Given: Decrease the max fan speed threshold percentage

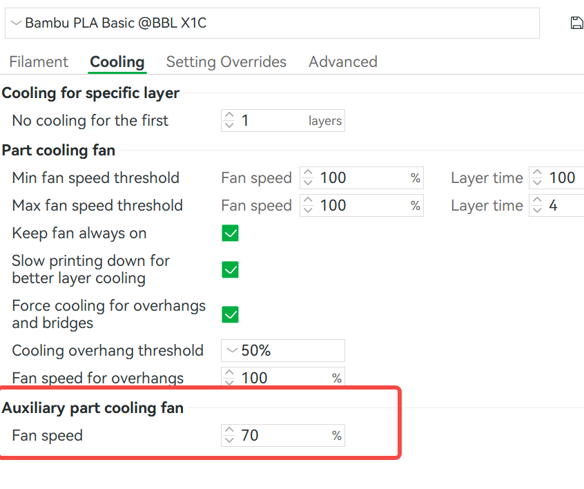Looking at the screenshot, I should coord(307,209).
